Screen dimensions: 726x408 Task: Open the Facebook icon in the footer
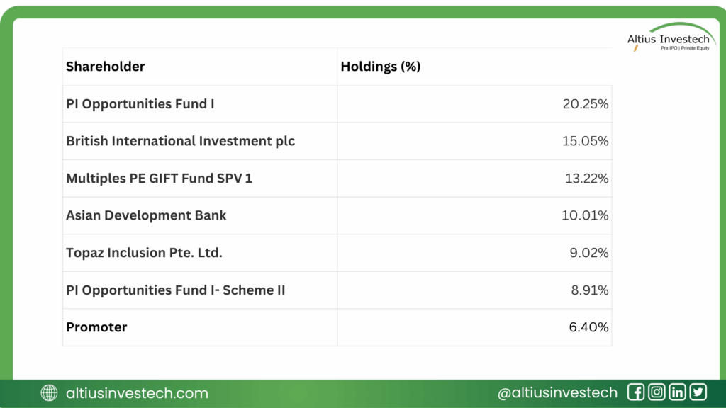[x=636, y=392]
